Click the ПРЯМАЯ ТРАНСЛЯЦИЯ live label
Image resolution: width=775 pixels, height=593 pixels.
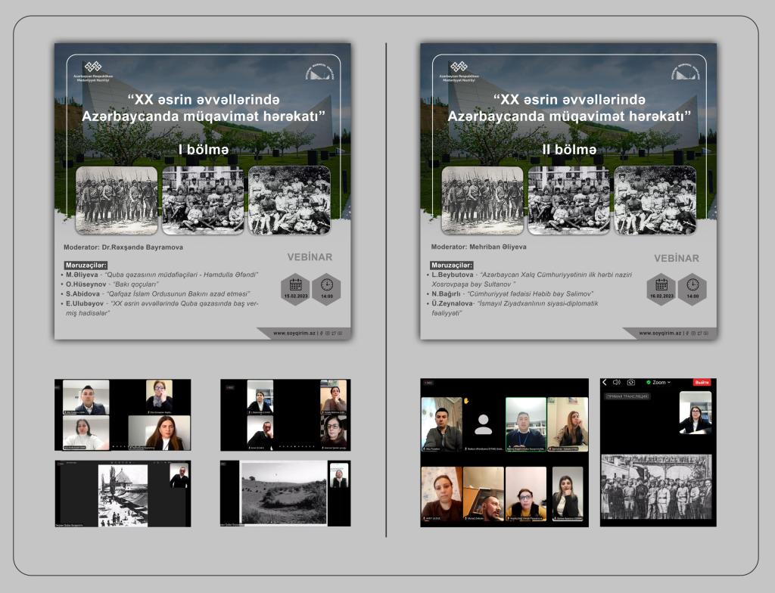pyautogui.click(x=627, y=396)
